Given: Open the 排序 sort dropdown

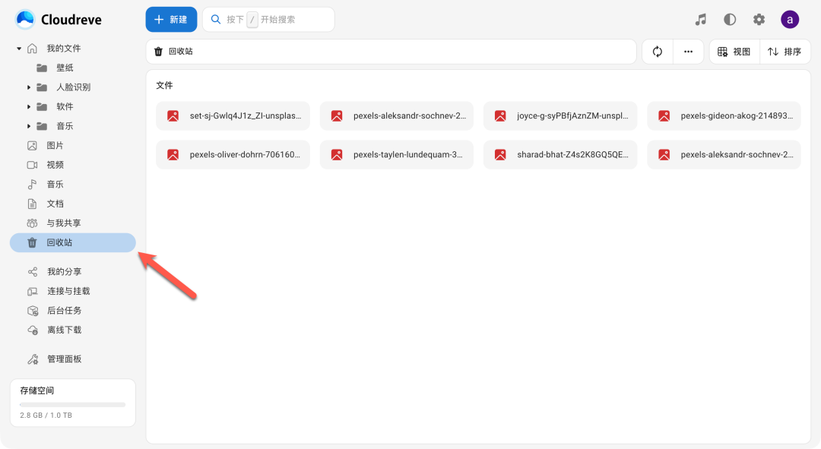Looking at the screenshot, I should [785, 52].
